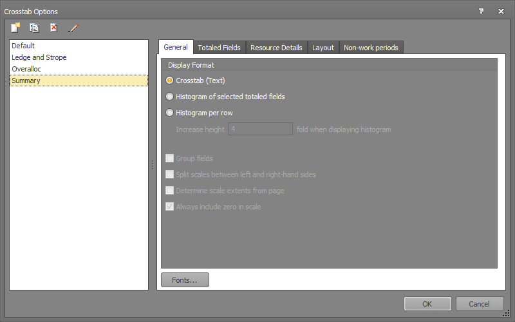Choose Histogram of selected totaled fields
The height and width of the screenshot is (322, 515).
coord(170,97)
